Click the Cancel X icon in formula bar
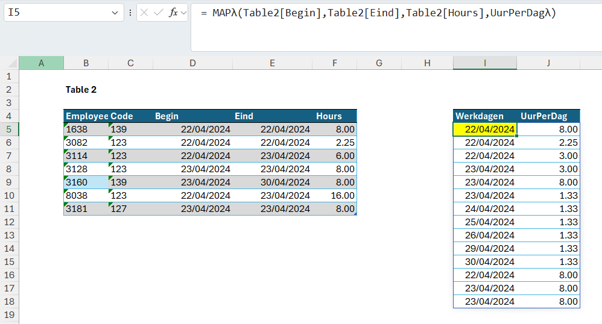The width and height of the screenshot is (602, 324). [x=144, y=13]
